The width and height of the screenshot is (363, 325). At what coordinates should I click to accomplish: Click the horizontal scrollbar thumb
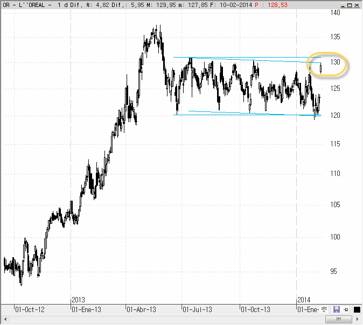click(339, 320)
